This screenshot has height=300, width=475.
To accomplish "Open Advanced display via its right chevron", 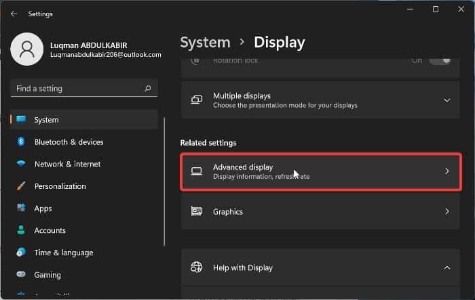I will (447, 171).
